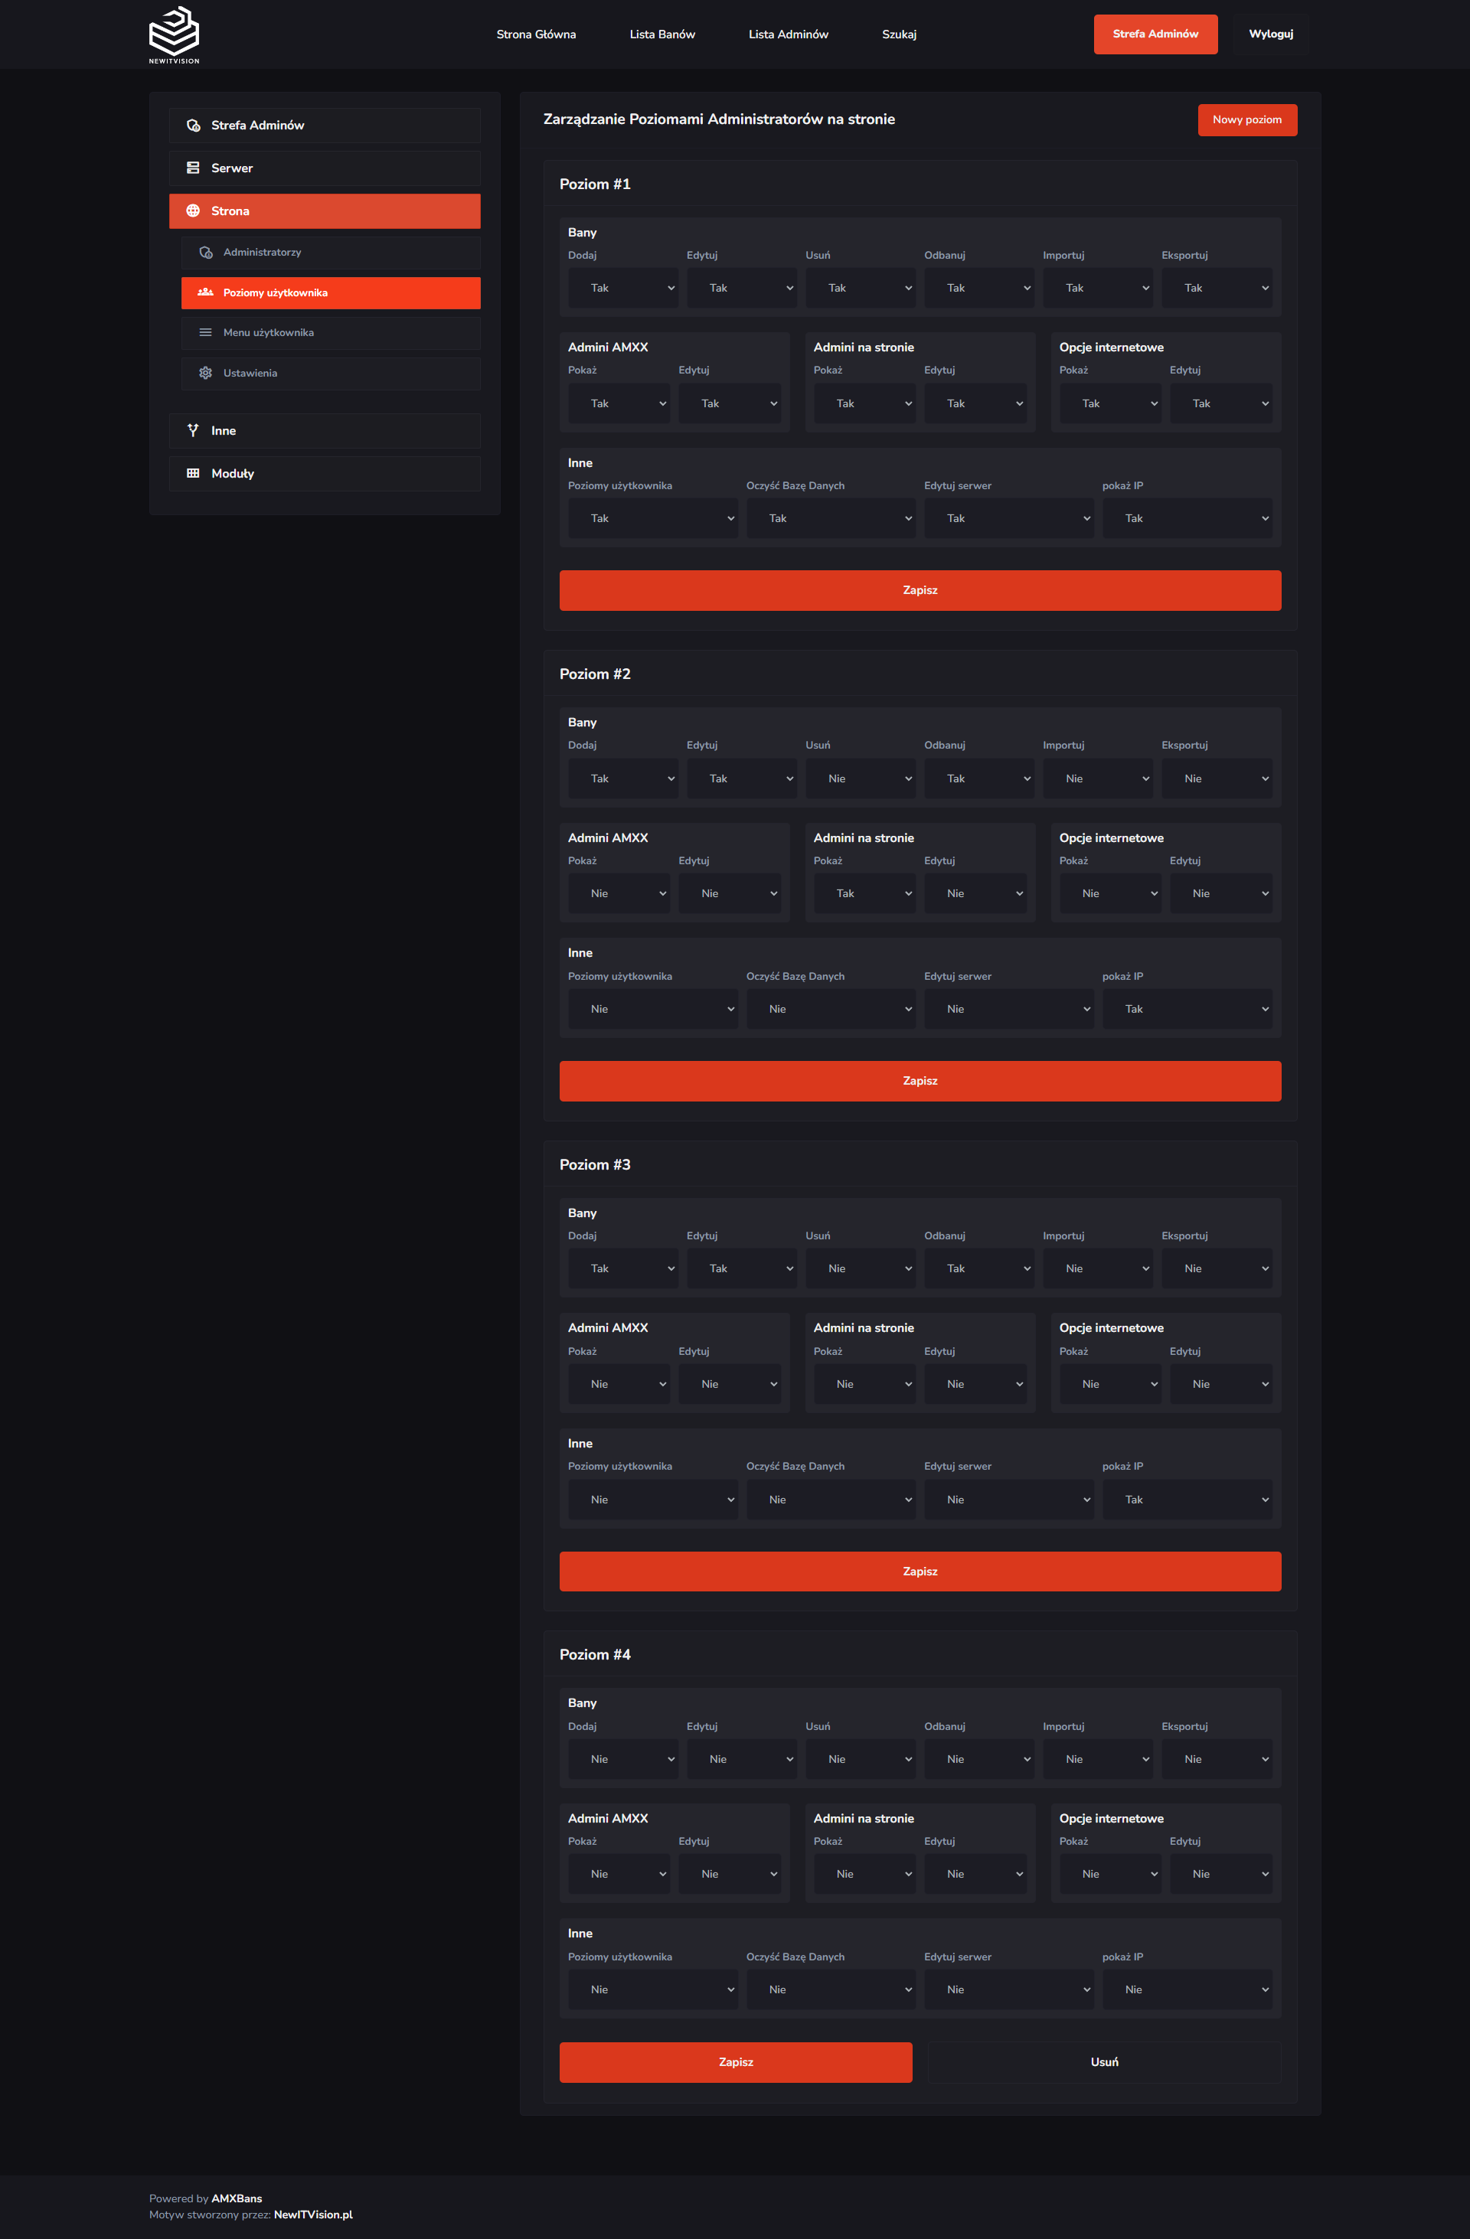1470x2239 pixels.
Task: Open Poziom #3 Bany Odbanuj dropdown
Action: 978,1269
